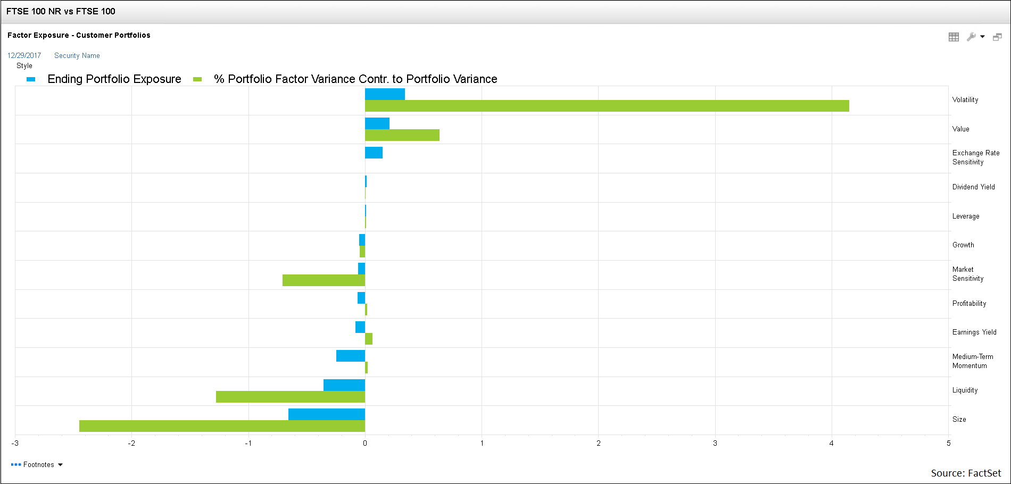
Task: Click the Footnotes dots icon
Action: pyautogui.click(x=16, y=464)
